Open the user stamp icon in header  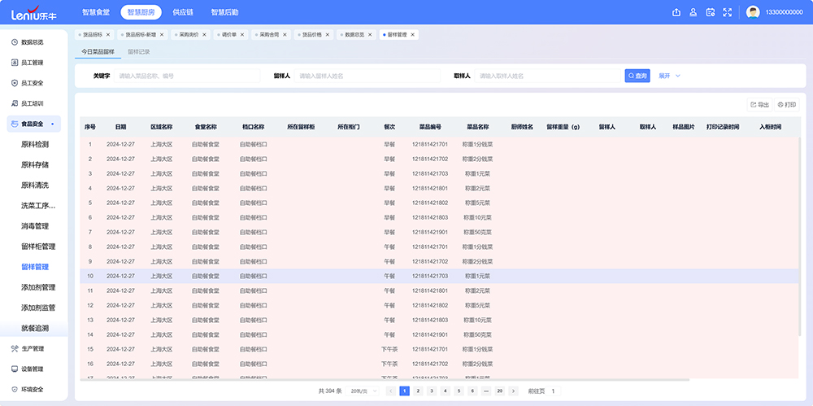[693, 12]
